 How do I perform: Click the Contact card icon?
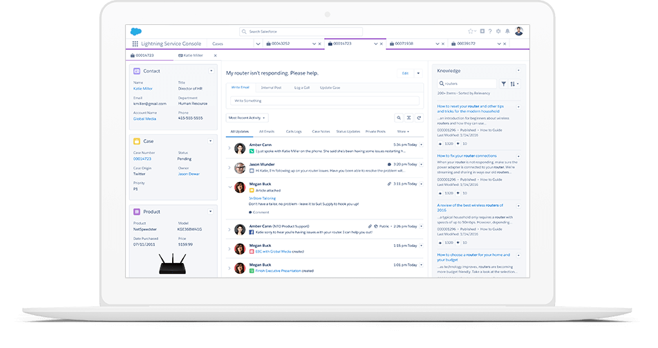[x=137, y=71]
